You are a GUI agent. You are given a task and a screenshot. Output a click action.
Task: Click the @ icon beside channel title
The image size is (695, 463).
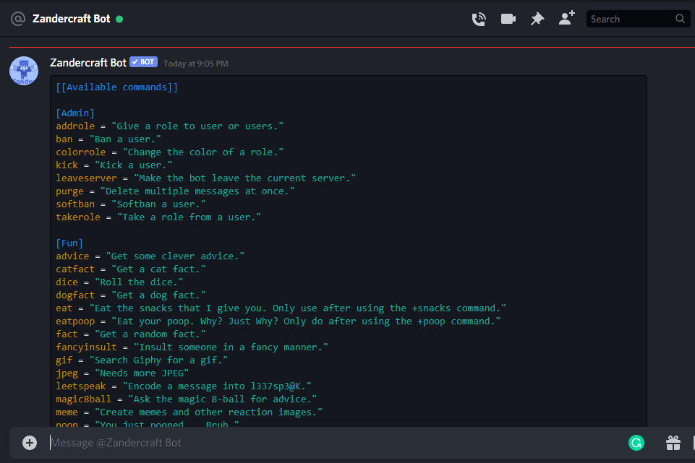point(18,19)
